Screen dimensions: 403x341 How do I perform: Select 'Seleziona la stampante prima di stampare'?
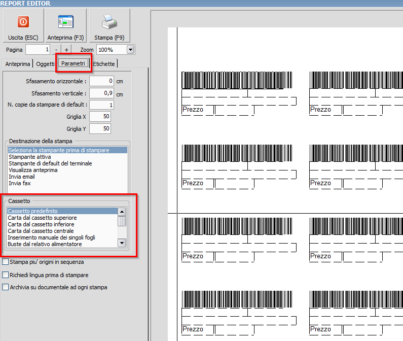pos(67,150)
